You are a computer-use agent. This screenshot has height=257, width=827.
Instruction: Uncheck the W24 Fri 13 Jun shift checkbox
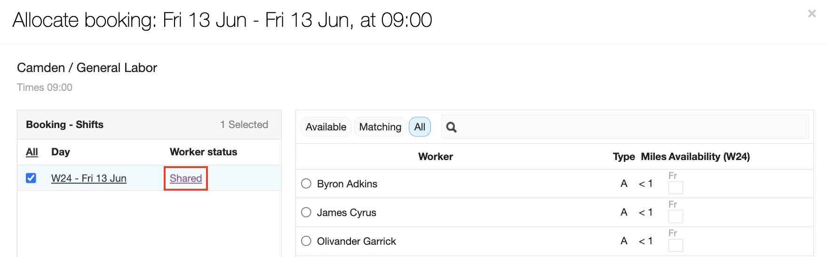(31, 178)
